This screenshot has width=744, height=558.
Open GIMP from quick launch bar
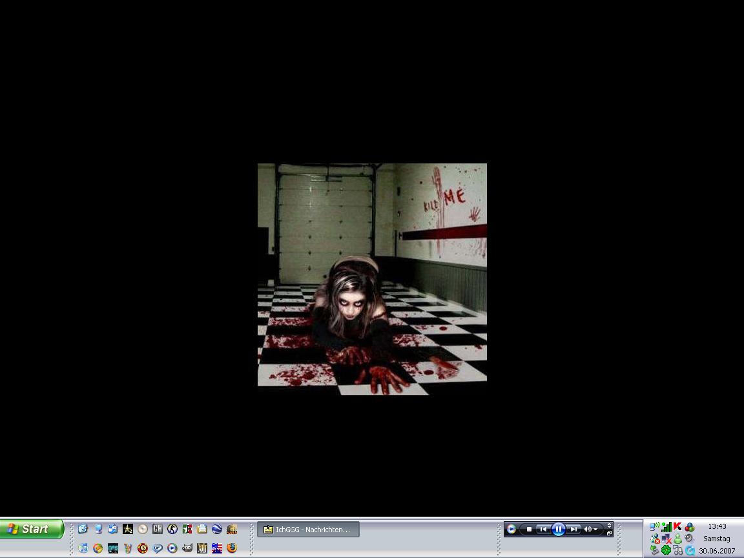(187, 548)
